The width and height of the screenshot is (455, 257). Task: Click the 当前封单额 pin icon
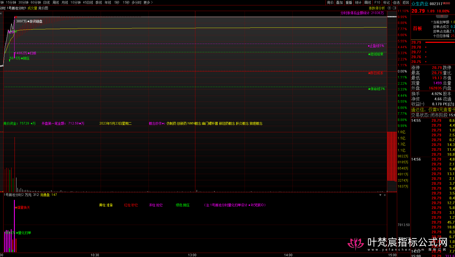tap(432, 22)
